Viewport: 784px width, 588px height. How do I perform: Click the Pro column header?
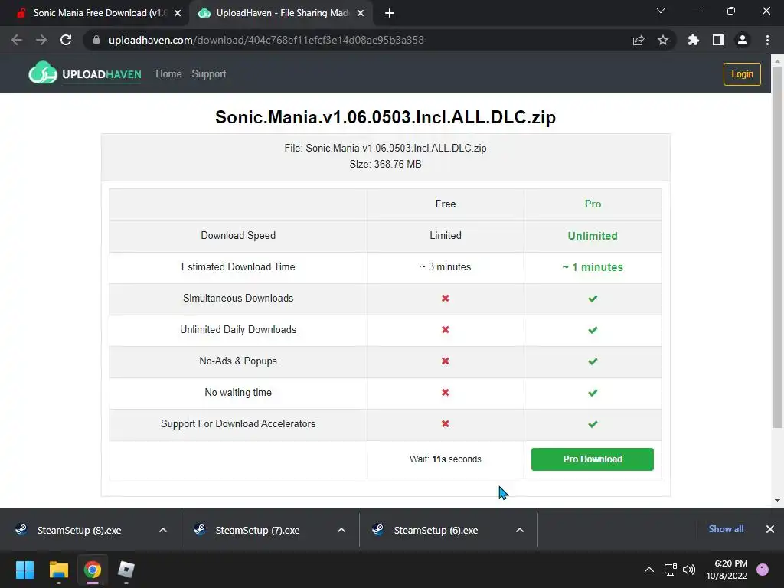pyautogui.click(x=593, y=204)
